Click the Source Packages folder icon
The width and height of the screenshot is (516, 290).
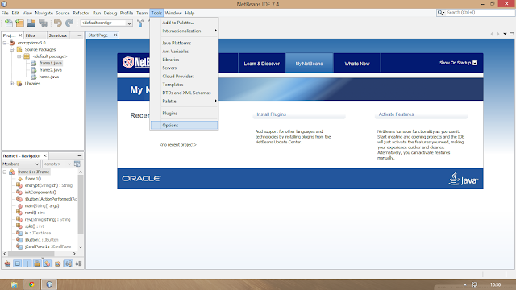19,50
